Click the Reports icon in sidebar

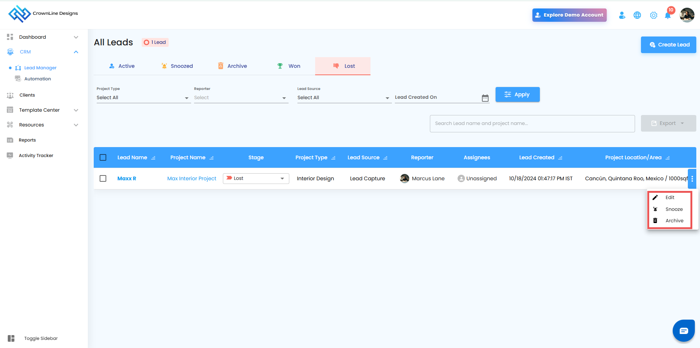coord(10,140)
